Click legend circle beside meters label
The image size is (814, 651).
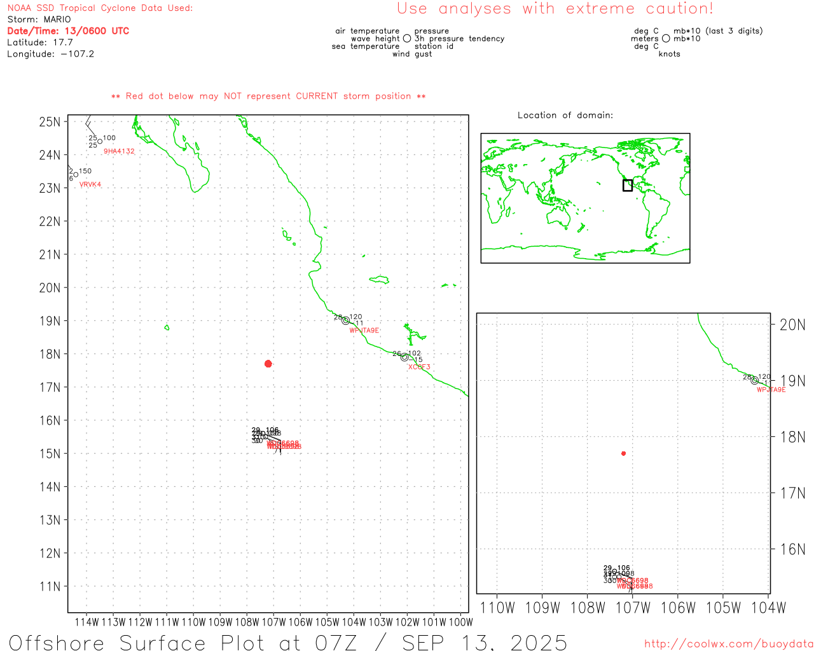coord(666,39)
